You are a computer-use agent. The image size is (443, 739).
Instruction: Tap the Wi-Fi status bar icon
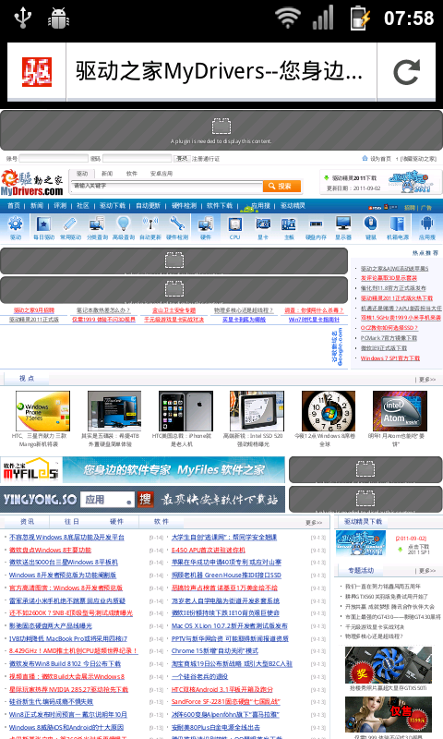[x=288, y=18]
